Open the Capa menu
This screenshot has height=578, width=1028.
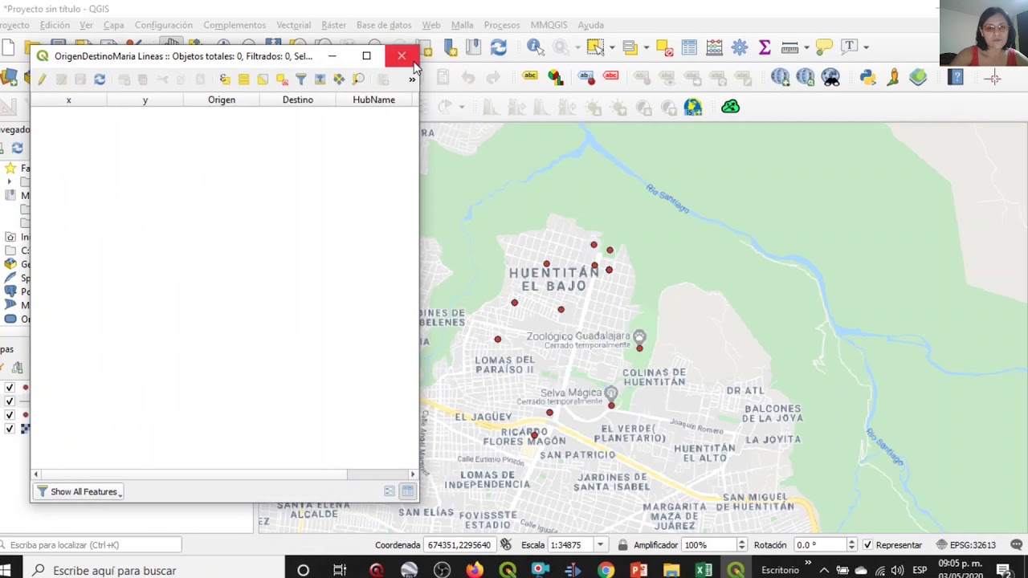click(113, 25)
